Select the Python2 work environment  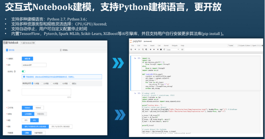[x=39, y=108]
